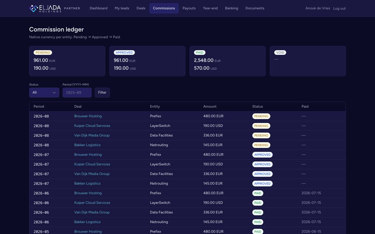
Task: Apply the Filter button
Action: 102,93
